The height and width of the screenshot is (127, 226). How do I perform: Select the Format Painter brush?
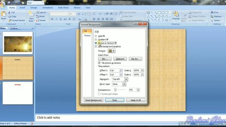coord(10,20)
